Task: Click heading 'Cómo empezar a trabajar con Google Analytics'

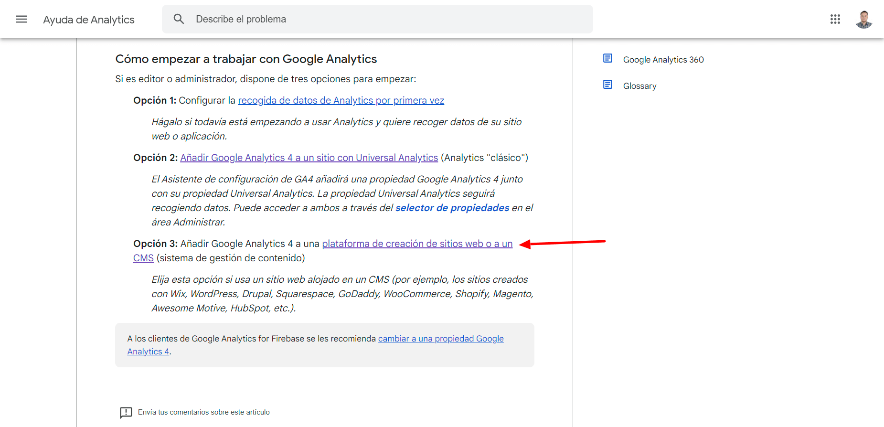Action: click(x=246, y=59)
